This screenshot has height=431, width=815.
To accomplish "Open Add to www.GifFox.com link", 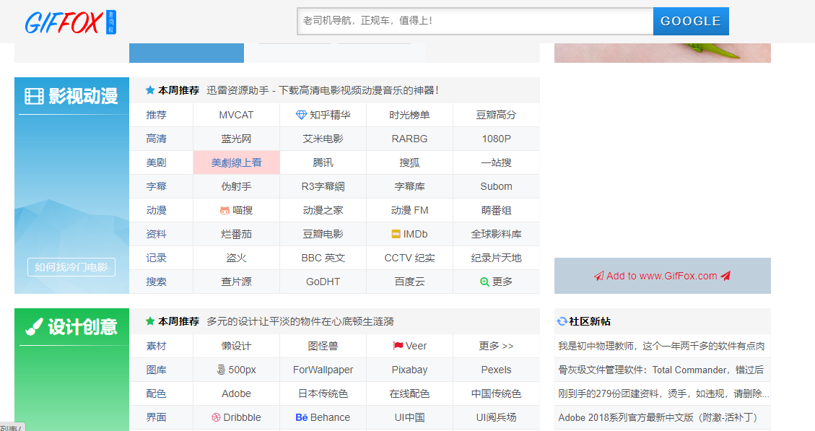I will point(662,276).
